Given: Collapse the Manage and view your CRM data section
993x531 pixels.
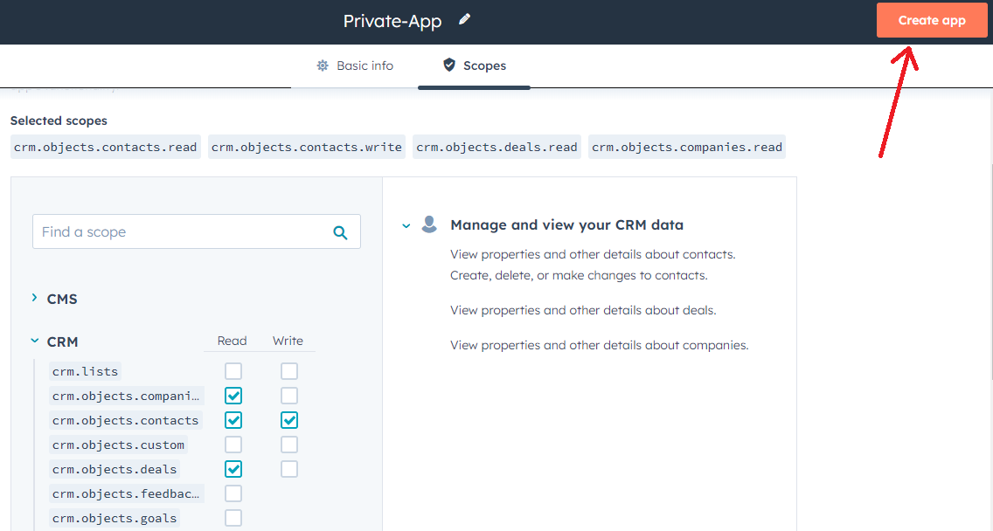Looking at the screenshot, I should point(406,224).
